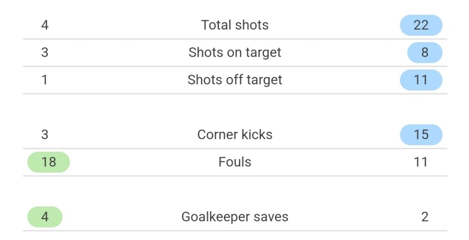Click the Fouls label

point(235,162)
